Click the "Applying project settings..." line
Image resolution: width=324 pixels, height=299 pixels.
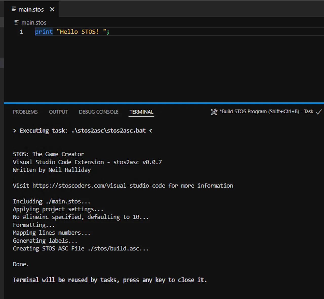coord(58,209)
